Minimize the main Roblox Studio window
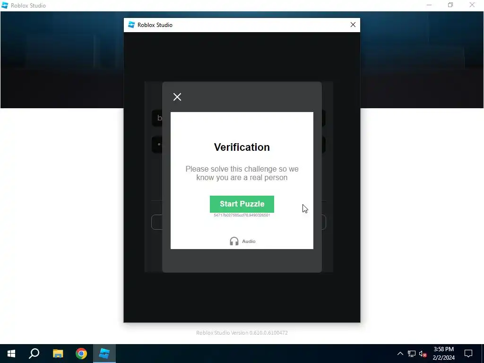This screenshot has height=363, width=484. [x=429, y=5]
